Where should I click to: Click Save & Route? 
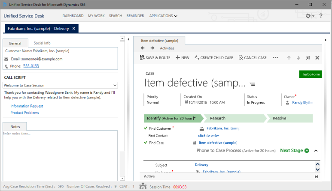[x=155, y=58]
